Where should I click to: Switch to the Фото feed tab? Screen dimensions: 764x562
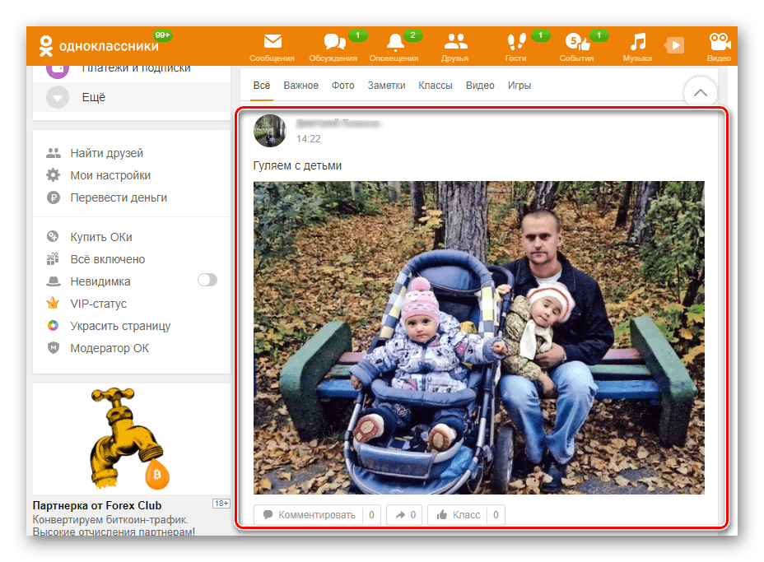coord(343,86)
